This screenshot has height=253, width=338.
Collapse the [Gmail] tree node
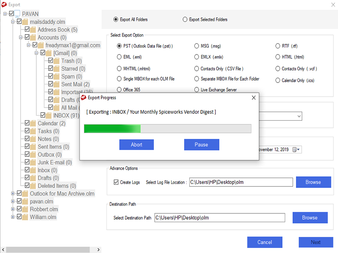(x=36, y=53)
